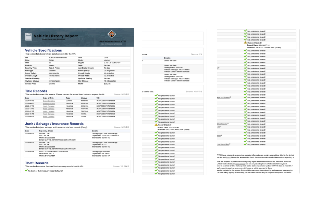The height and width of the screenshot is (214, 336).
Task: Open the underlined 'Disclosure' question link
Action: click(x=222, y=124)
